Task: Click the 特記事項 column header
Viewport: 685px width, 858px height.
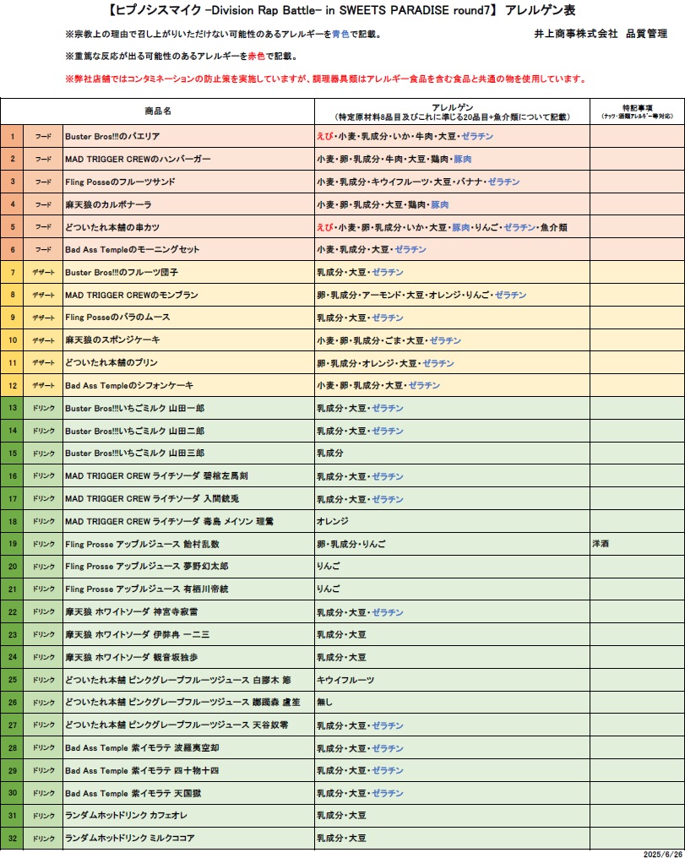Action: pyautogui.click(x=637, y=111)
